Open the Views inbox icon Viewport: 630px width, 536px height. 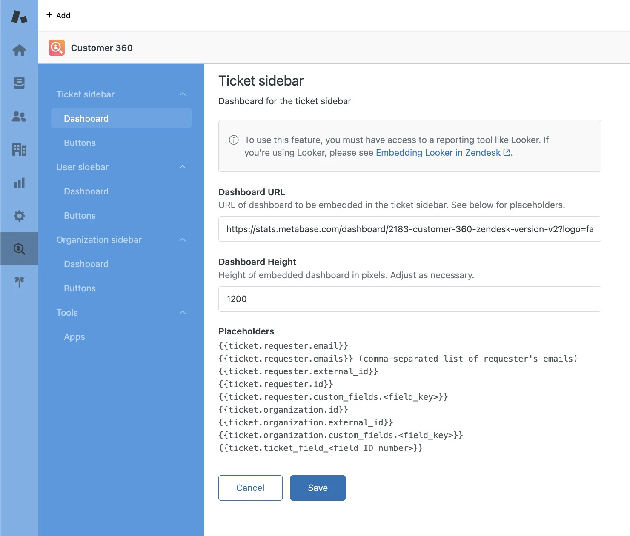pyautogui.click(x=19, y=83)
